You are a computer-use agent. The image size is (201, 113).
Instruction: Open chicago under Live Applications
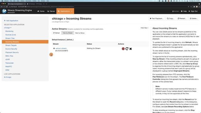click(x=8, y=77)
